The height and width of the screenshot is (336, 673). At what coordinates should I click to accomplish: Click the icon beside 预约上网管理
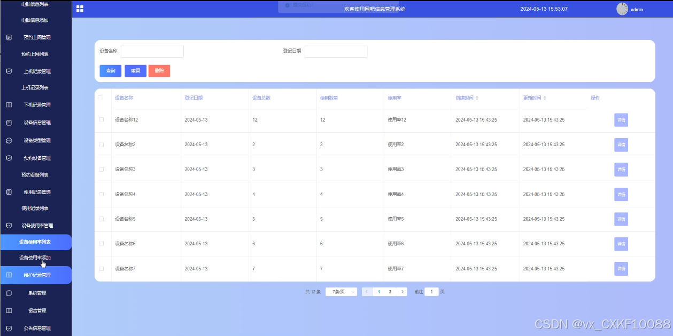9,37
